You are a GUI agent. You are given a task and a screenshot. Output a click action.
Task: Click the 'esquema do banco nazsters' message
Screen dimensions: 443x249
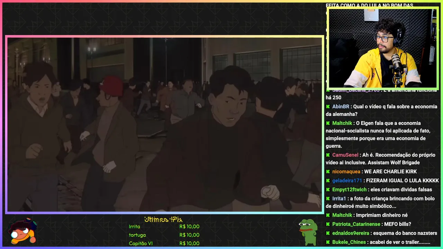tap(405, 233)
